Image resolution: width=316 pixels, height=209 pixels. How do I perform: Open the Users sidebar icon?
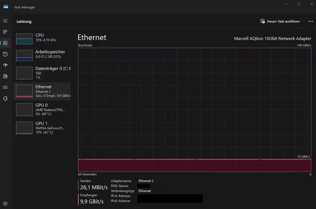(5, 76)
